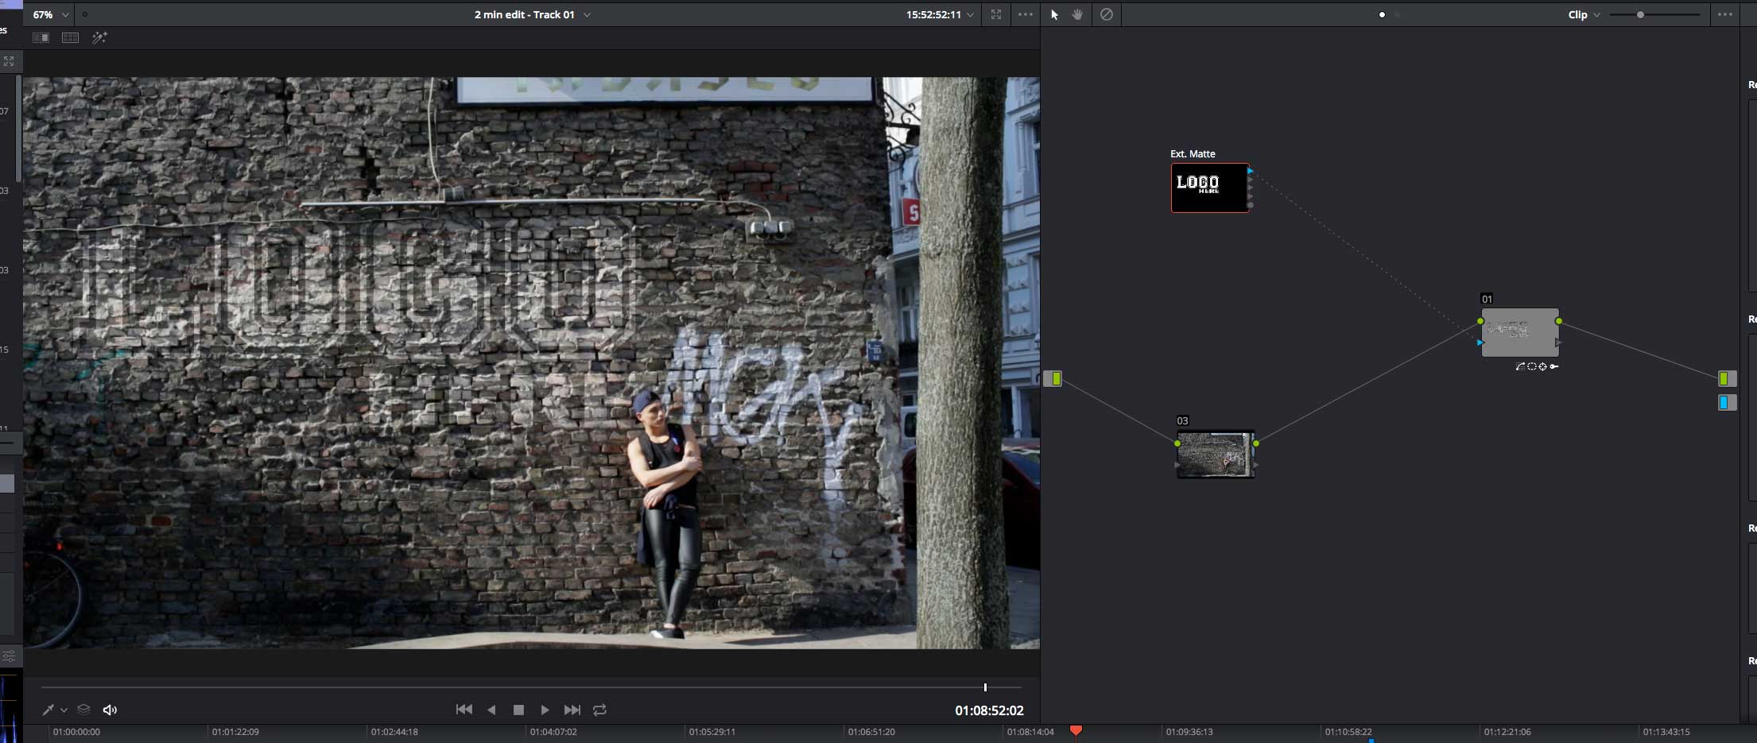The width and height of the screenshot is (1757, 743).
Task: Toggle image wipe split-view icon
Action: pos(41,37)
